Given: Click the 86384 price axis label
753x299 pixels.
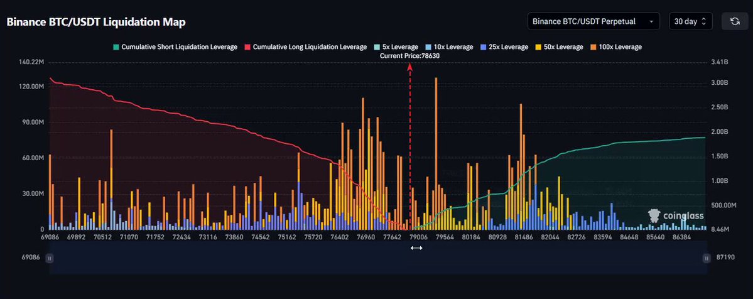Looking at the screenshot, I should (x=682, y=237).
